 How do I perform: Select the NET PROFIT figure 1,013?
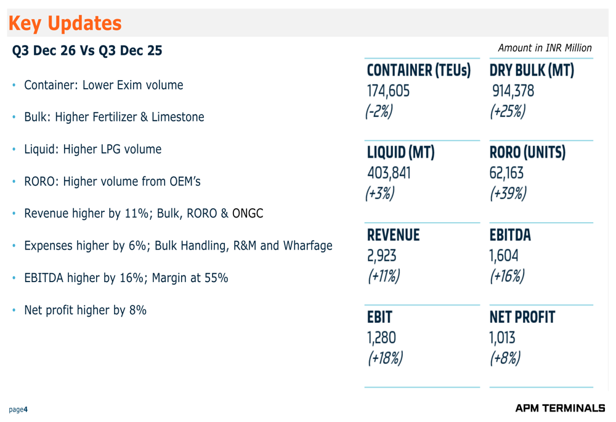click(503, 338)
